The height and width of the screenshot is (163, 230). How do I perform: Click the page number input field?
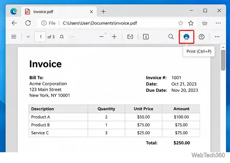40,37
